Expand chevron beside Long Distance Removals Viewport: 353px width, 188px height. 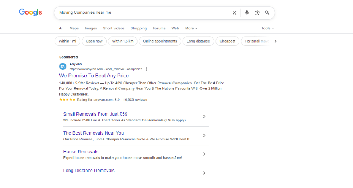tap(204, 173)
